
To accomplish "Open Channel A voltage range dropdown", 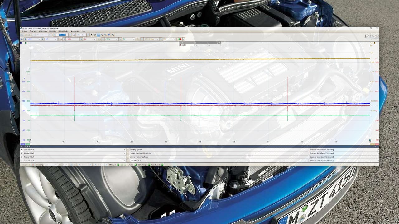I will (39, 39).
